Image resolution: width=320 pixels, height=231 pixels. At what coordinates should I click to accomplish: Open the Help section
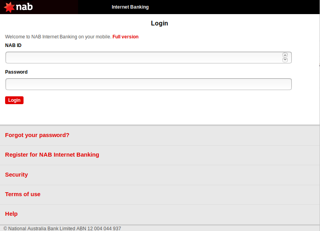point(11,214)
